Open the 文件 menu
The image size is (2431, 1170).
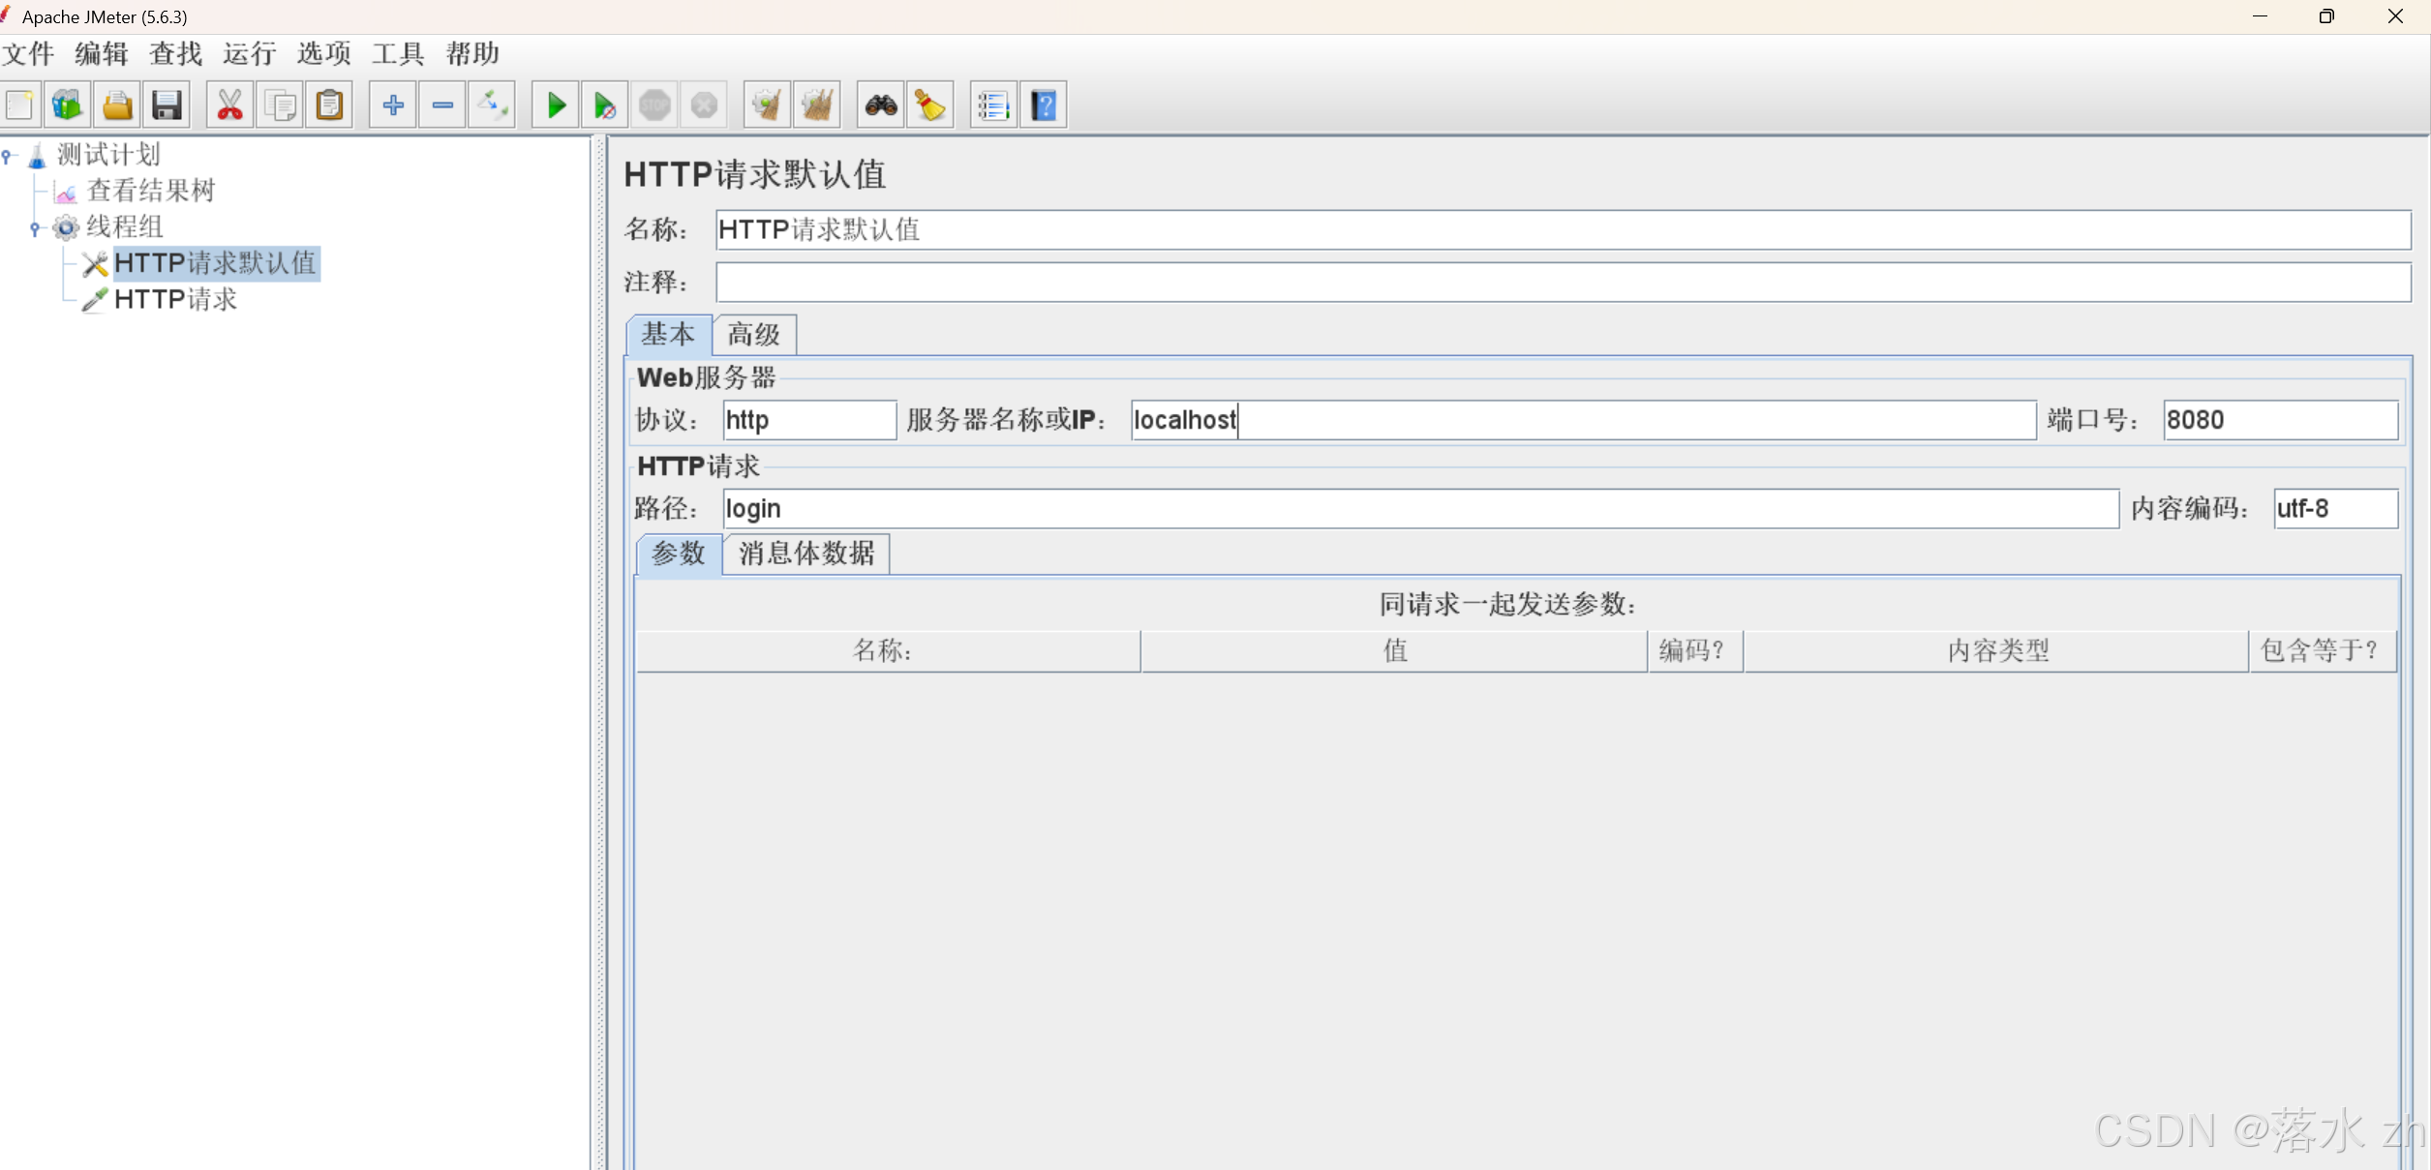[x=28, y=53]
